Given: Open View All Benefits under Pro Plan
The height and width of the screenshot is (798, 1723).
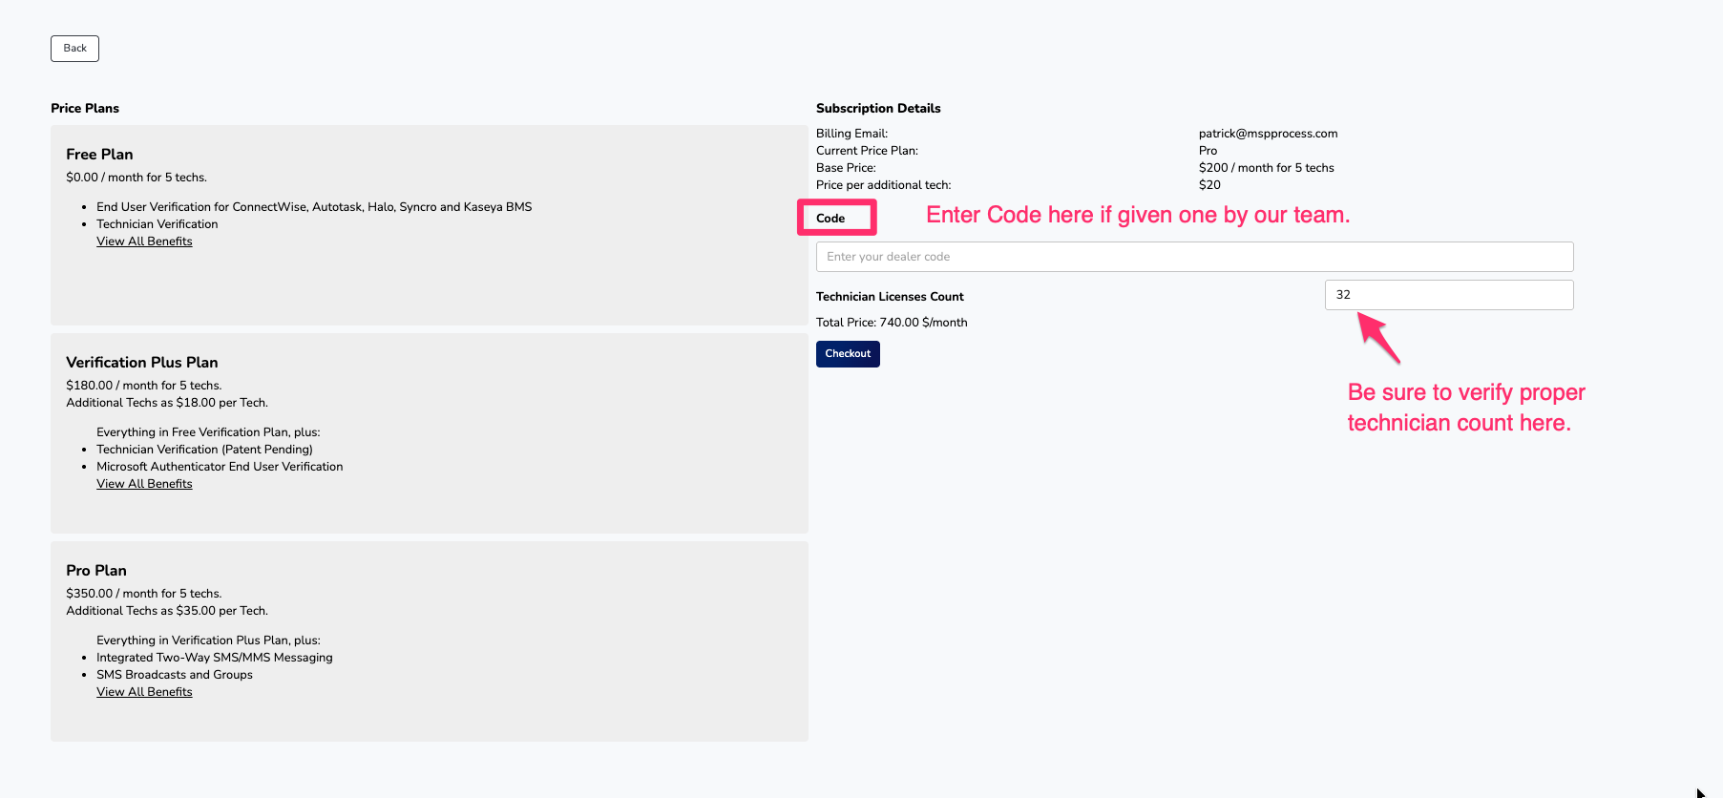Looking at the screenshot, I should (144, 692).
